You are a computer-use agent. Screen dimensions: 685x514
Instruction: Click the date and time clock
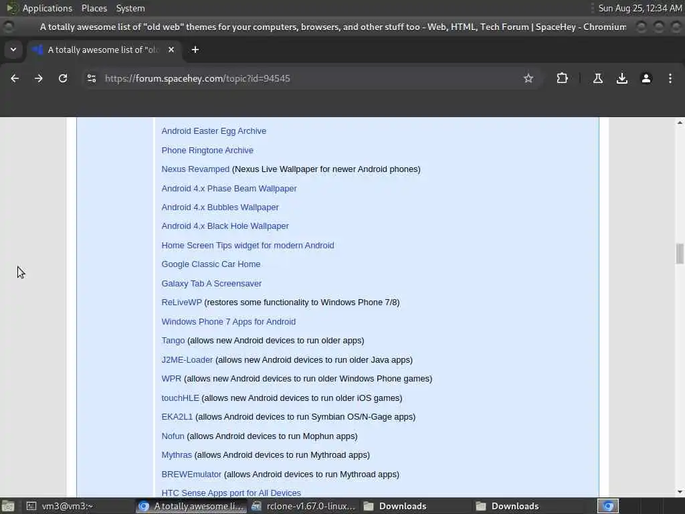640,8
